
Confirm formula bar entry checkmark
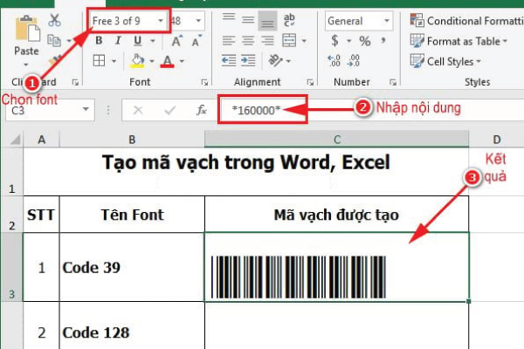coord(169,110)
